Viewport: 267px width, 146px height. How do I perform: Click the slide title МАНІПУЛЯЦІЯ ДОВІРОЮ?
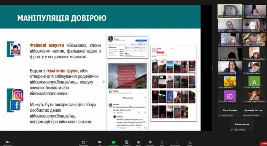pyautogui.click(x=62, y=18)
